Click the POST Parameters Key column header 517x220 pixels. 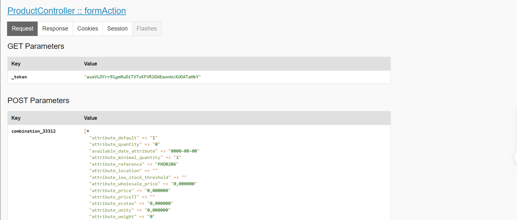[x=16, y=118]
